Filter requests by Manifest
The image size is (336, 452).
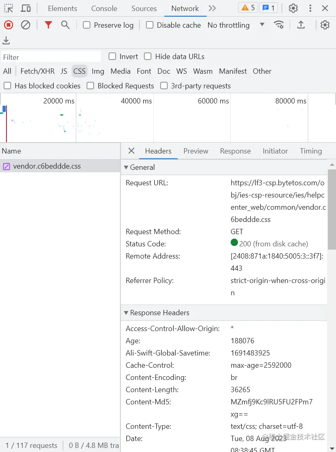pos(233,71)
